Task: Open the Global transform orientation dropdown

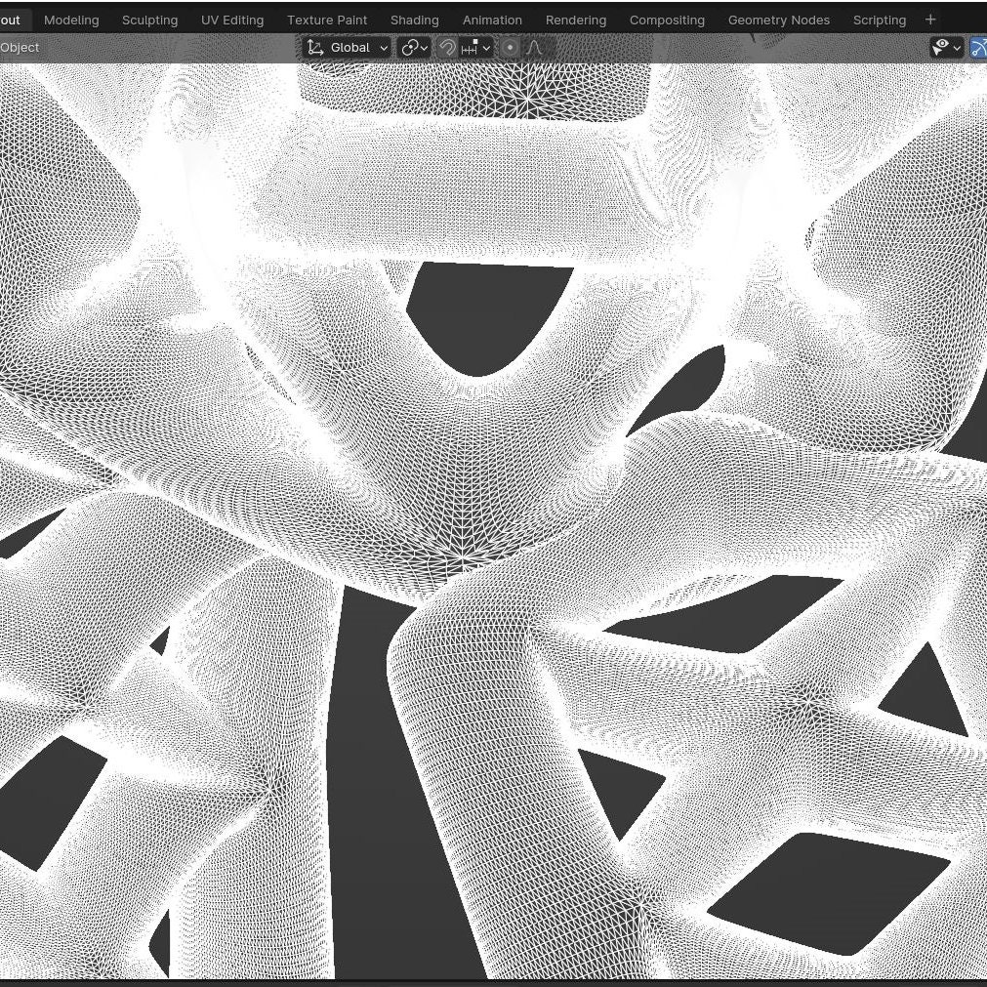Action: tap(347, 48)
